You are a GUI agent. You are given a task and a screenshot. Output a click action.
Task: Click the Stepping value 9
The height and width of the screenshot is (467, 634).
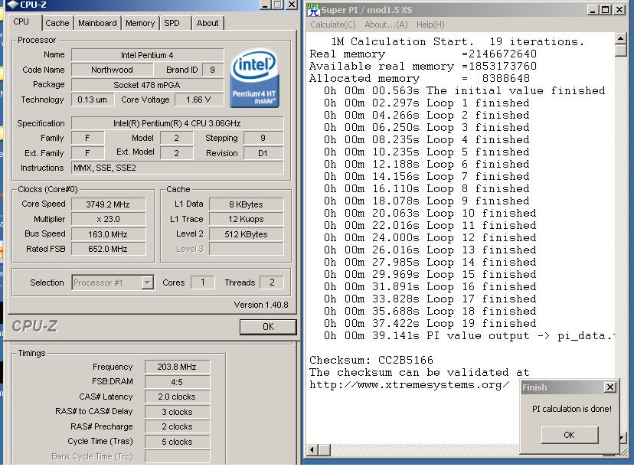[263, 138]
